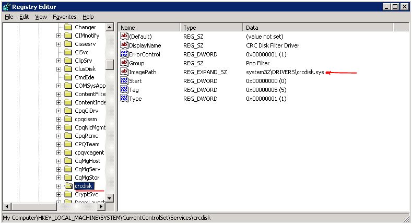Open the View menu
This screenshot has height=224, width=412.
(x=41, y=17)
